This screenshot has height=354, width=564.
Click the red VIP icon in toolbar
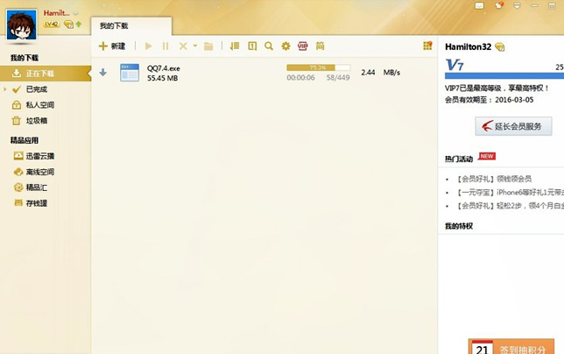(302, 46)
